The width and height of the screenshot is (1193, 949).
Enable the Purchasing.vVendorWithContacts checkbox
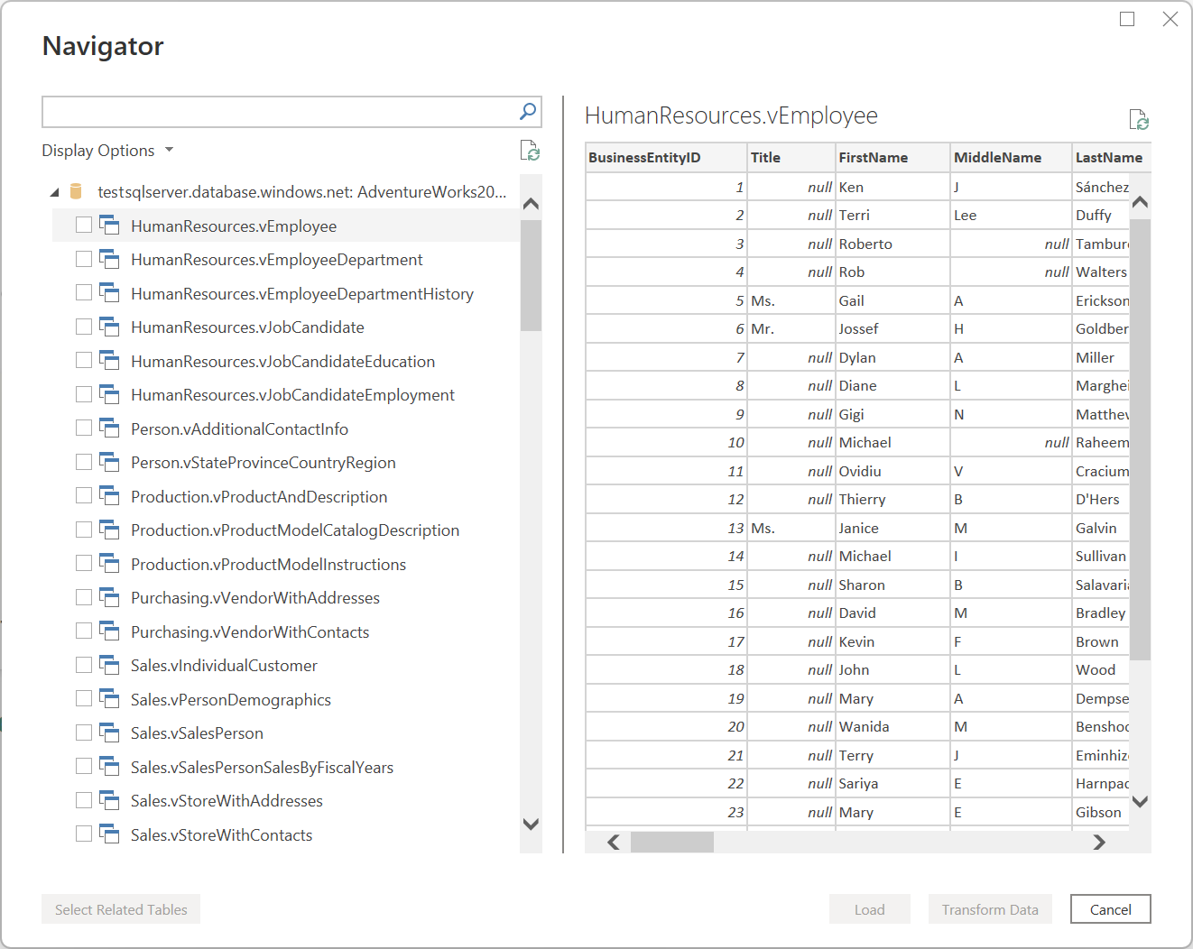84,631
